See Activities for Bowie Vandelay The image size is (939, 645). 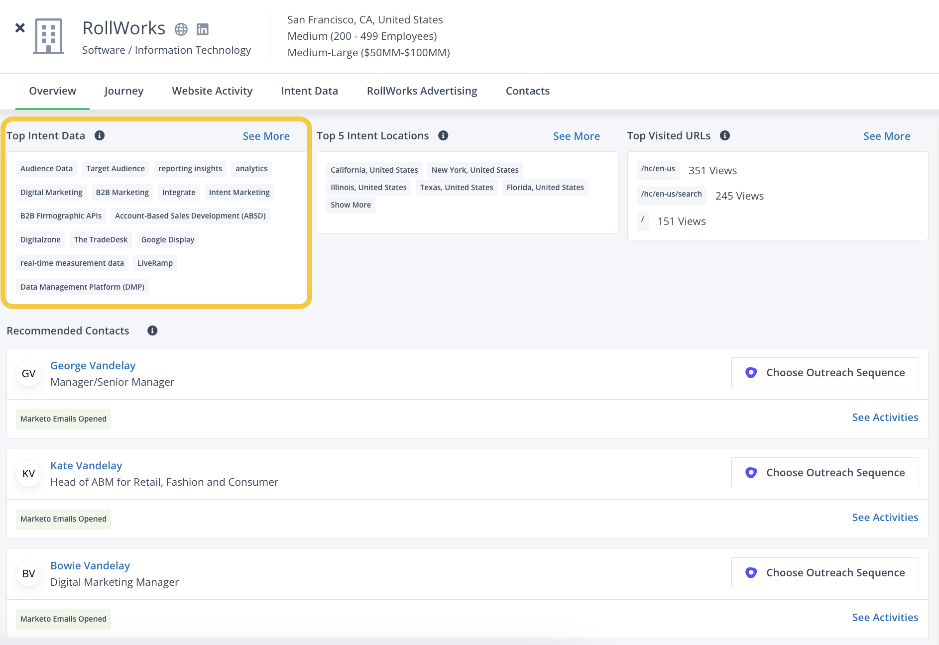pos(885,618)
